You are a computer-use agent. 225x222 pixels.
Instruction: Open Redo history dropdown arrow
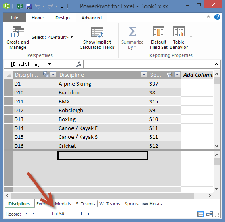[x=56, y=6]
